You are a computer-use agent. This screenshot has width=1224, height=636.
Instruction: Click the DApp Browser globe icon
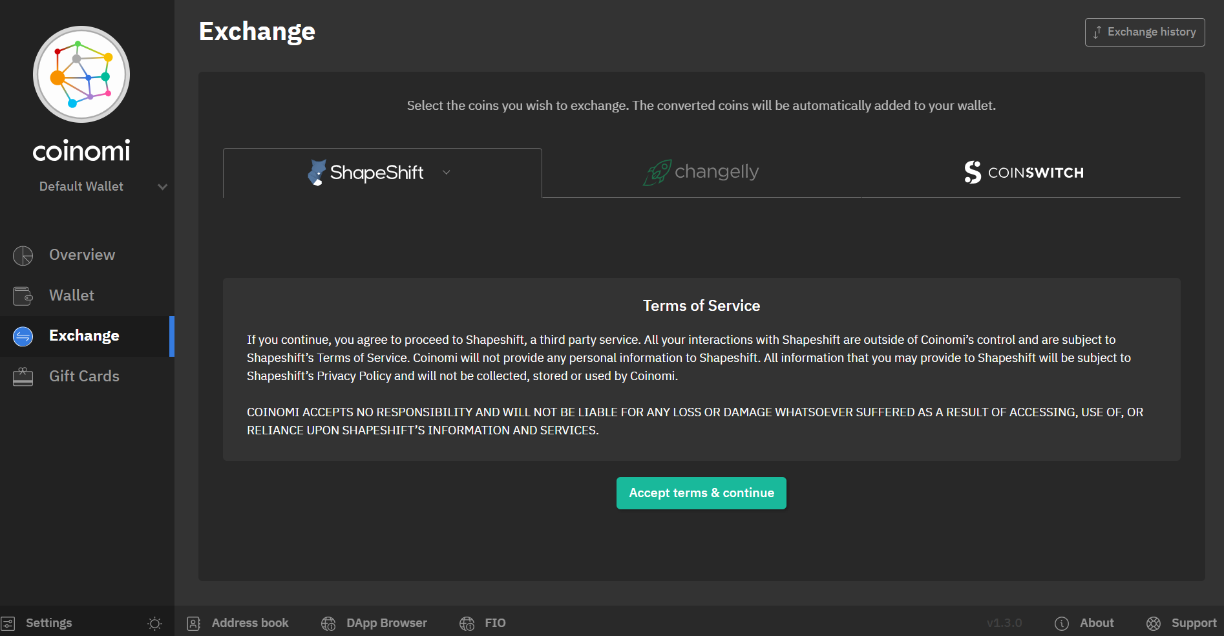pos(328,623)
